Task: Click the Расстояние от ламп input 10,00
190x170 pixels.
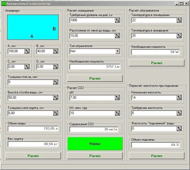Action: coord(92,36)
